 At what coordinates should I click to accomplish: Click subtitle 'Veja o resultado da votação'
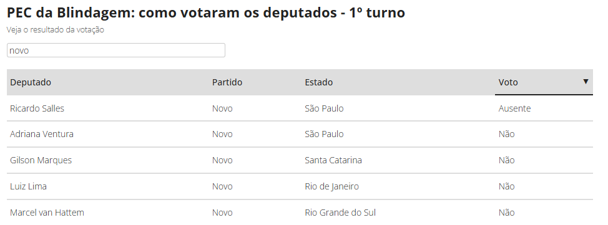pos(56,30)
